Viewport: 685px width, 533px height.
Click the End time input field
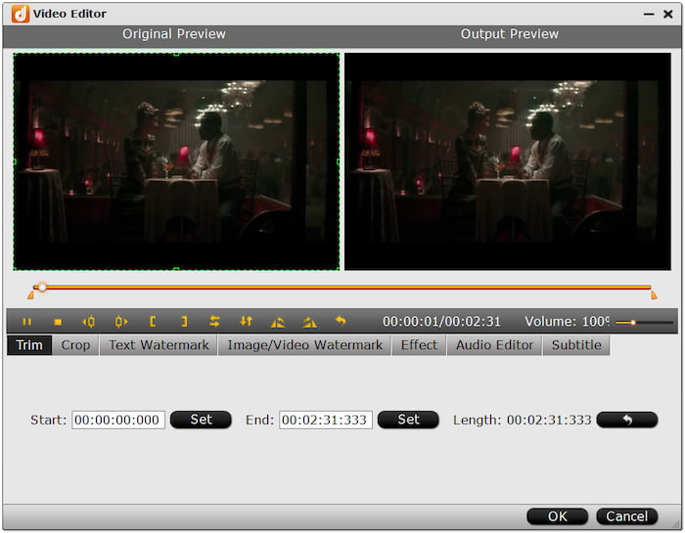(326, 420)
